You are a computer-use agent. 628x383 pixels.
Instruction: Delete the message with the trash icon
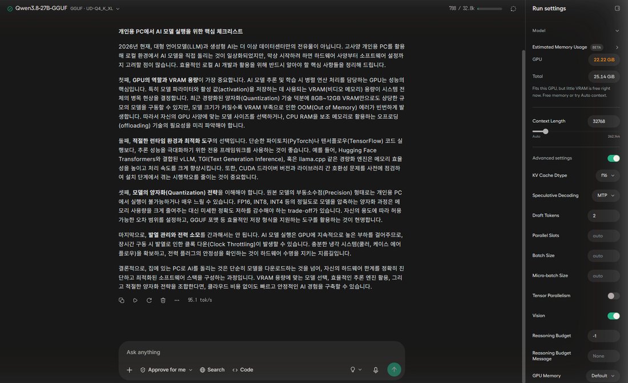tap(163, 300)
